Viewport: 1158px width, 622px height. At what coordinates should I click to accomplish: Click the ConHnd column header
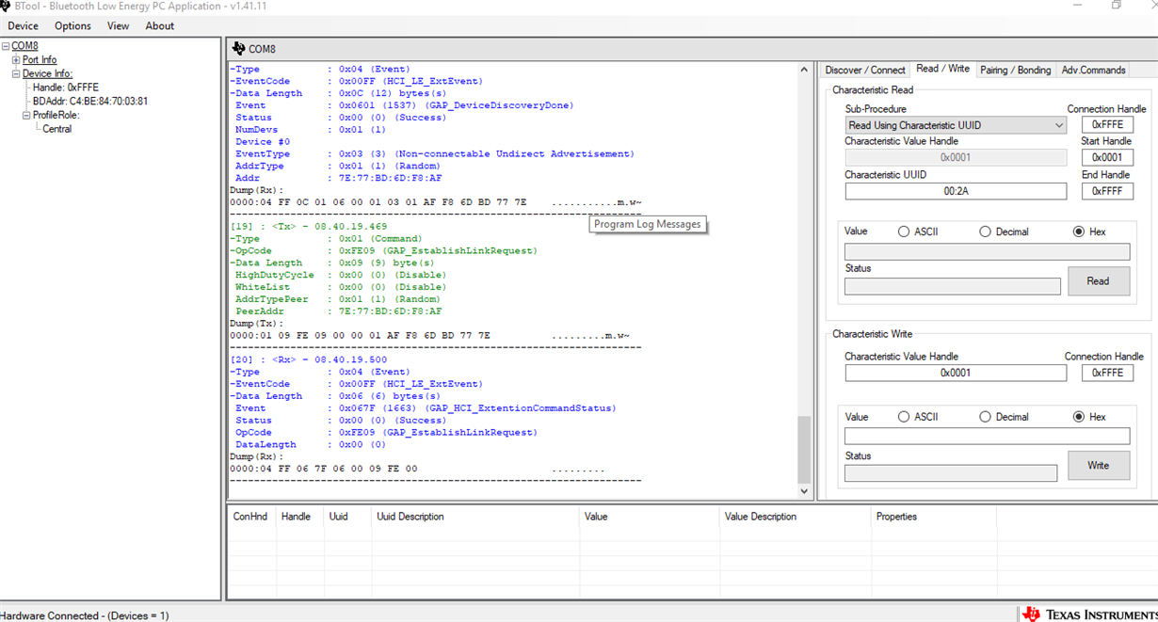251,517
